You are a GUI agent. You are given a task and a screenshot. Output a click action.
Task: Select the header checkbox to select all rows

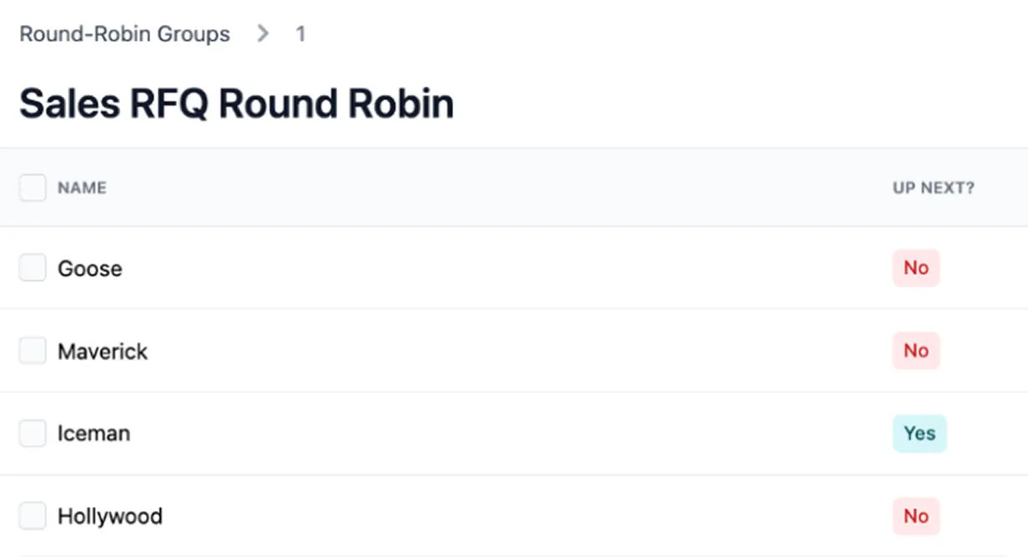point(33,188)
